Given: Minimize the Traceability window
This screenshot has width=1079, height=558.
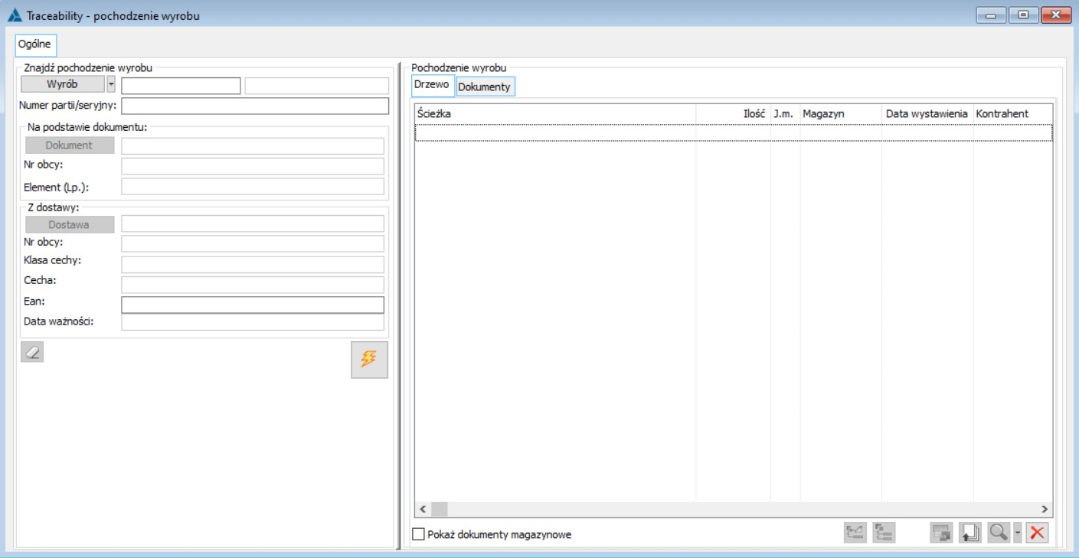Looking at the screenshot, I should [x=990, y=15].
